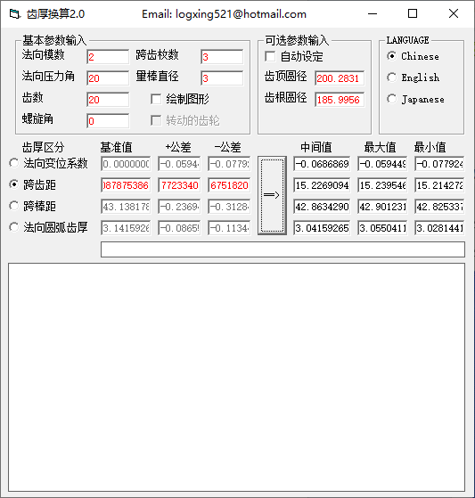475x498 pixels.
Task: Click the 跨棒距 最小值 output field
Action: click(439, 207)
